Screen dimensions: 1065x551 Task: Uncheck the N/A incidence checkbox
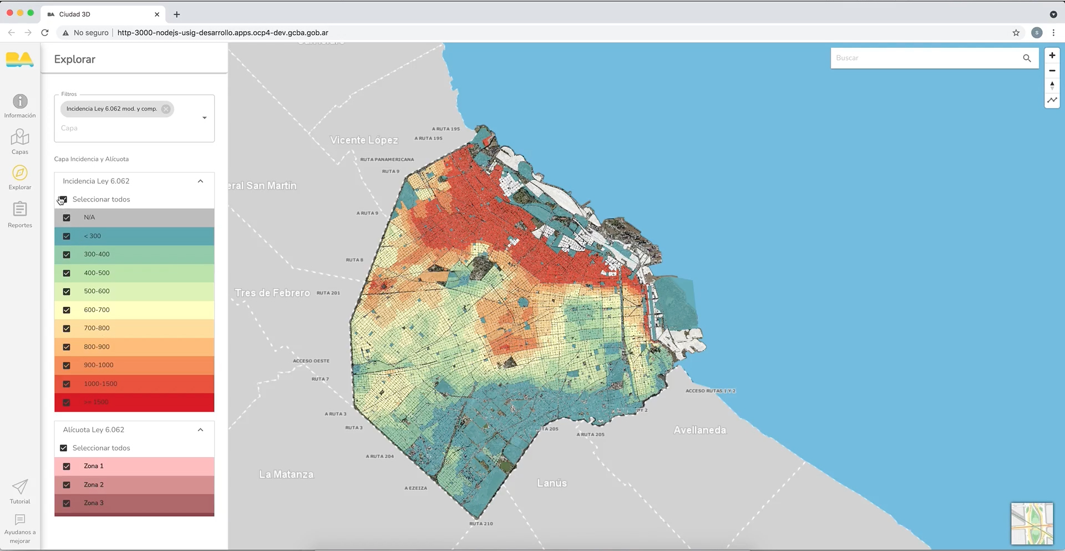tap(67, 218)
